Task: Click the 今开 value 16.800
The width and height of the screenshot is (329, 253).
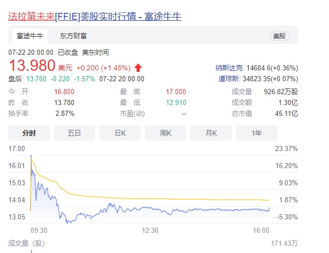Action: point(64,92)
